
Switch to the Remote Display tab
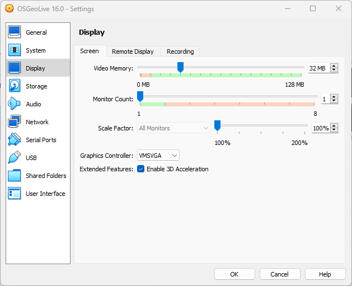point(133,51)
